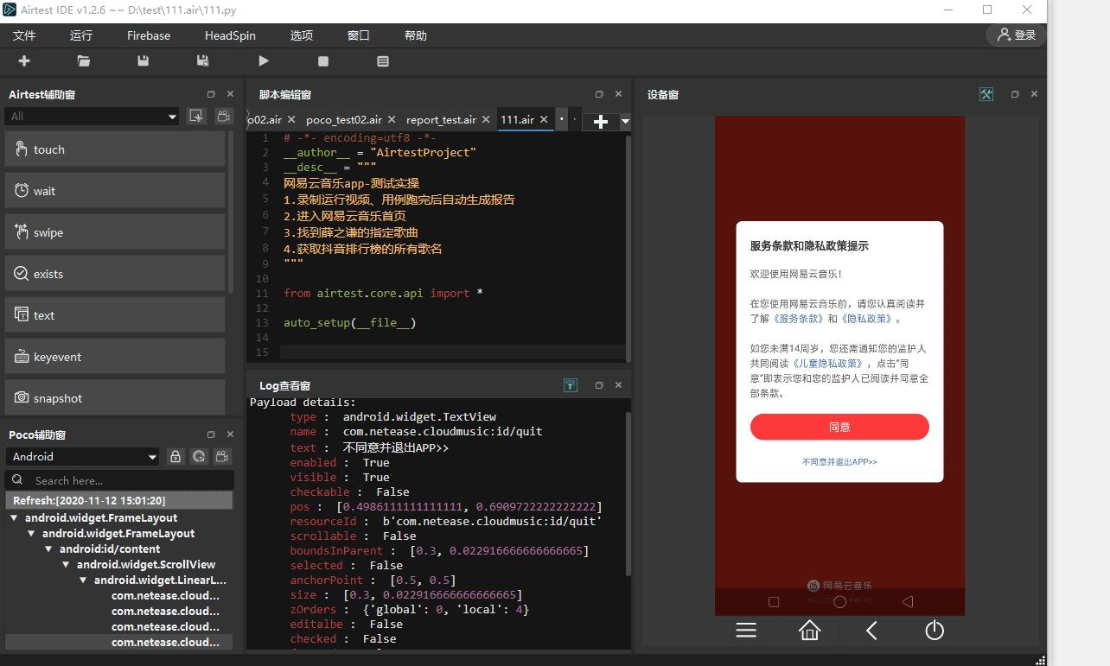Open the Android Poco mode dropdown
The height and width of the screenshot is (666, 1110).
pos(83,456)
